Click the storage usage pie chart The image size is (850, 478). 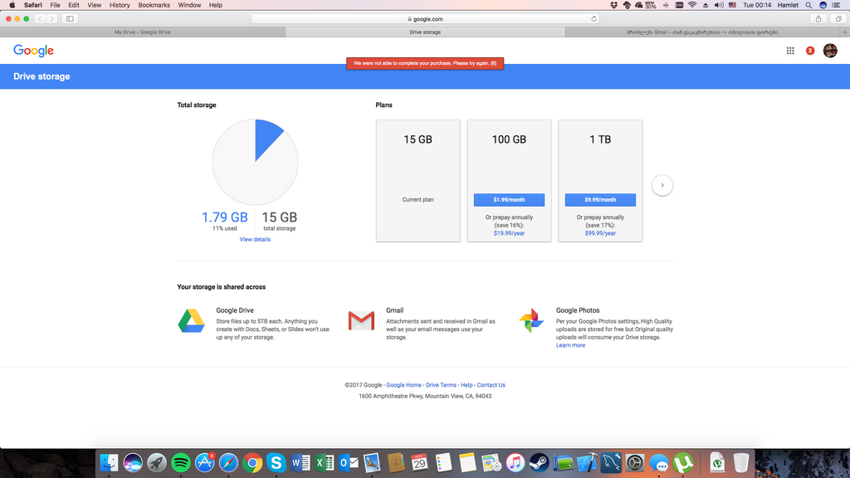point(255,162)
